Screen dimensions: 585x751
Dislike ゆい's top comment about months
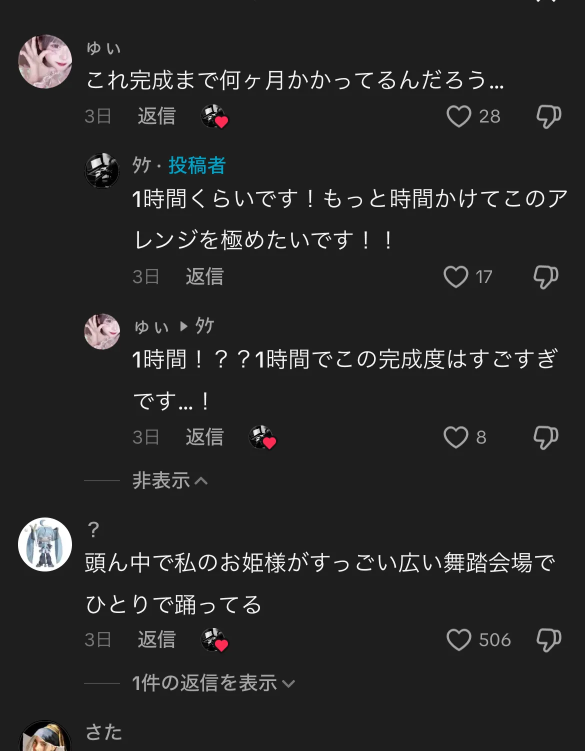click(548, 116)
